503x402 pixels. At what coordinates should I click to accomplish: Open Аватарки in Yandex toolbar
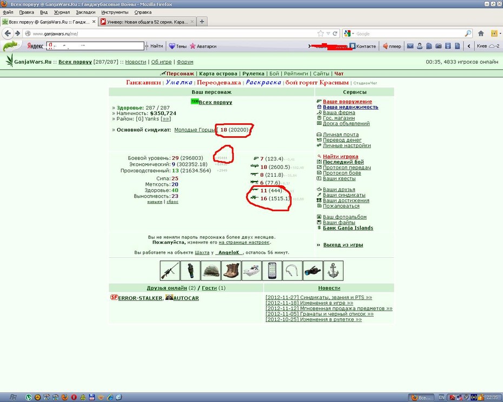tap(203, 46)
